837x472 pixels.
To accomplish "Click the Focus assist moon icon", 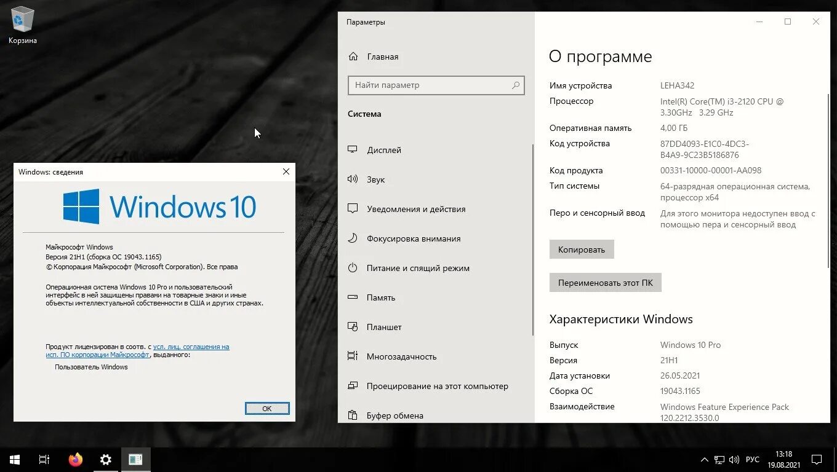I will (353, 238).
